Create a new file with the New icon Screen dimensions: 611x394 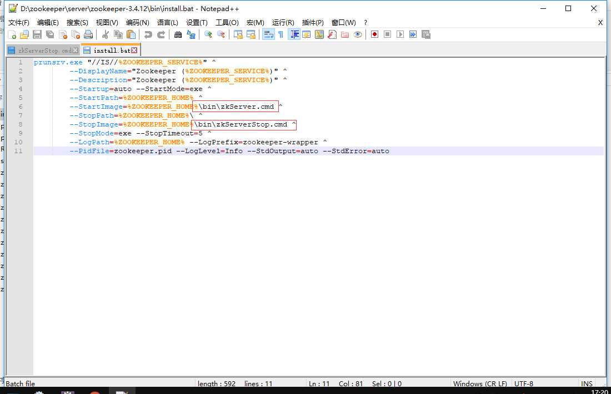point(12,34)
